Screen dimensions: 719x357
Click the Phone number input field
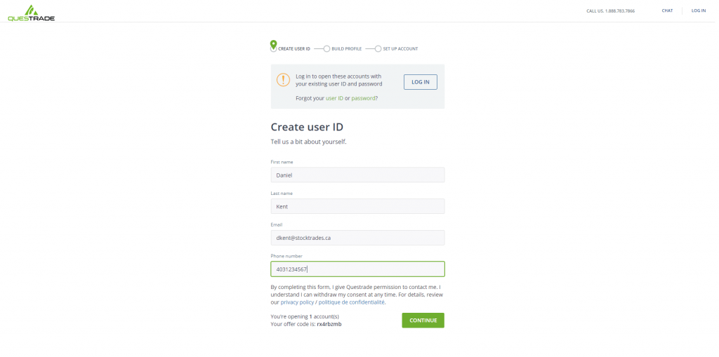pos(357,269)
